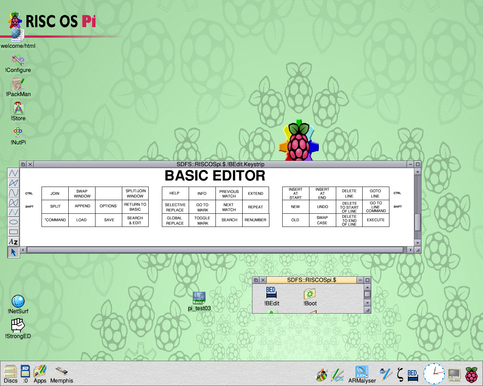The image size is (483, 386).
Task: Select the pi_test03 Basic file
Action: [199, 301]
